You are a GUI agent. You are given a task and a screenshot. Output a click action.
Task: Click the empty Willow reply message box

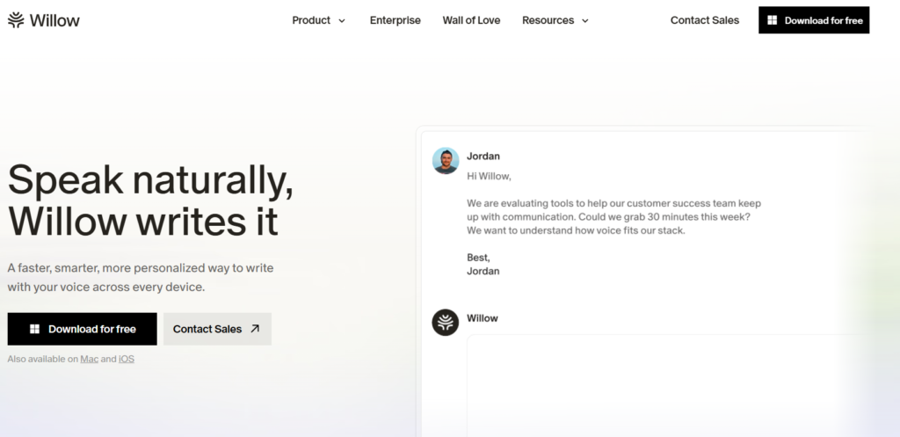[x=666, y=385]
